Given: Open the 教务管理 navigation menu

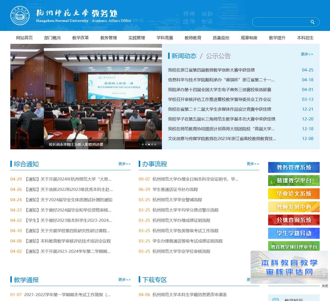Looking at the screenshot, I should click(x=109, y=38).
